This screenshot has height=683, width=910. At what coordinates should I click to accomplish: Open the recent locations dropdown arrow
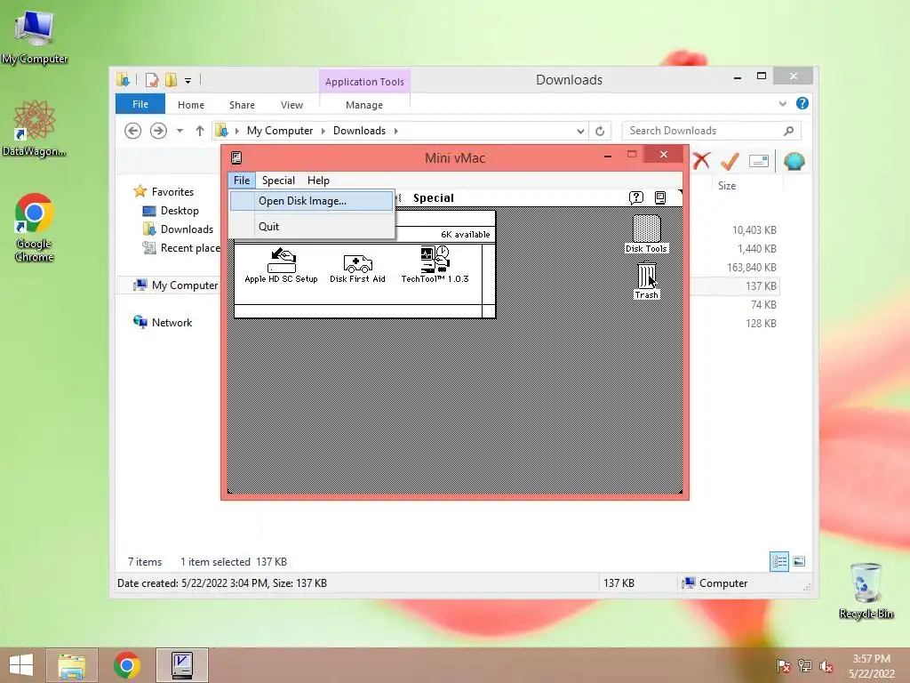tap(180, 131)
